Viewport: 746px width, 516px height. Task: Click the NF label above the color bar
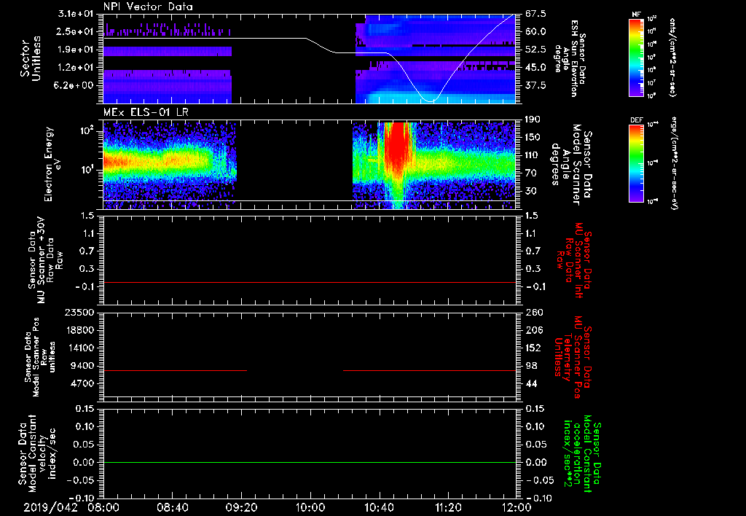coord(636,15)
